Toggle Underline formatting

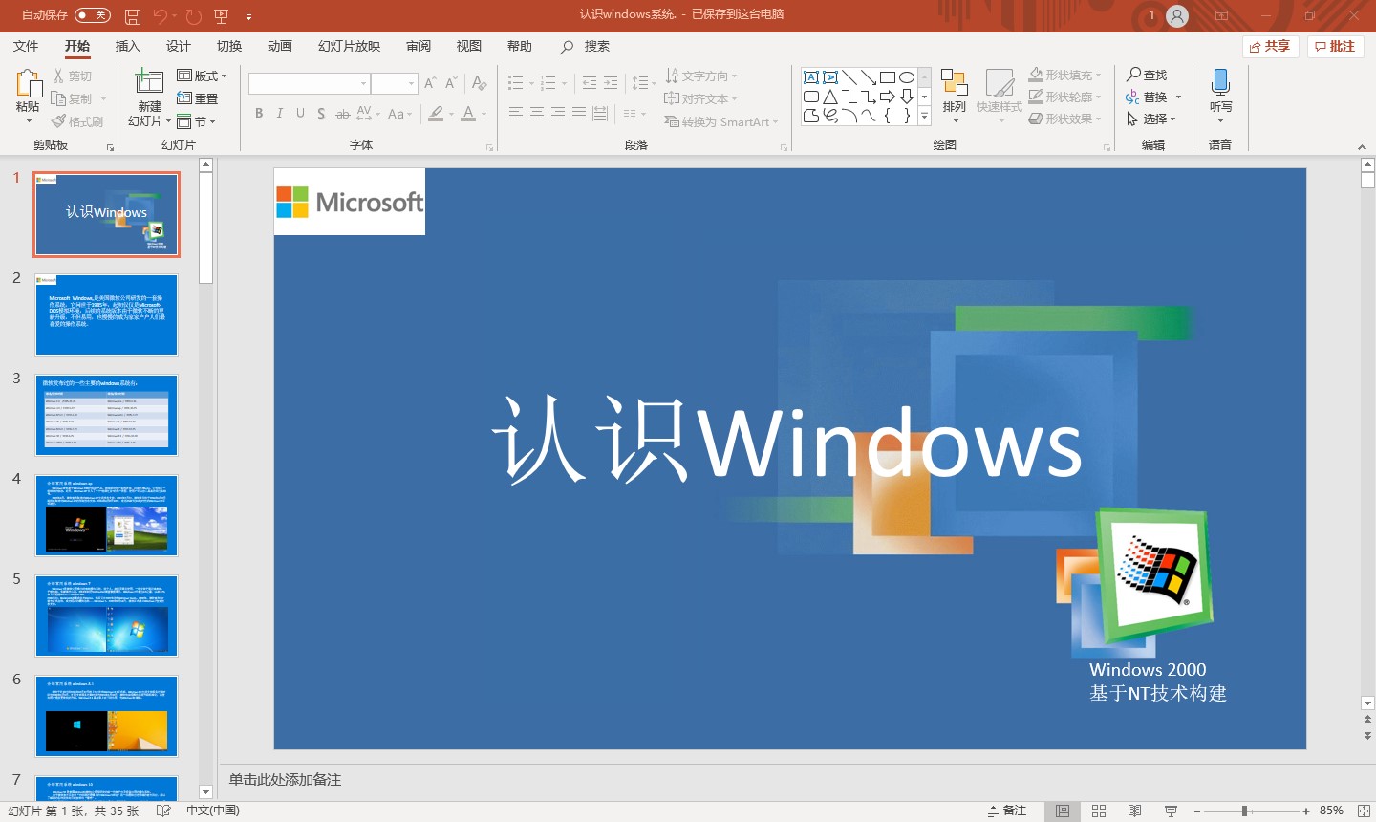click(x=300, y=114)
